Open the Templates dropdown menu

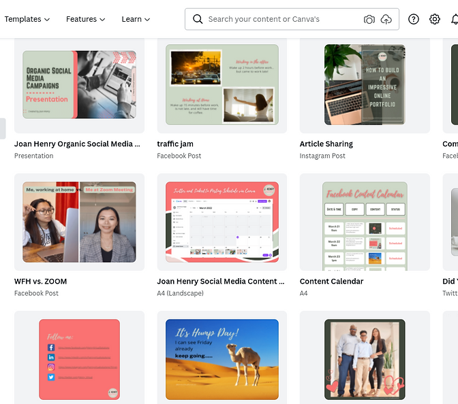[27, 19]
